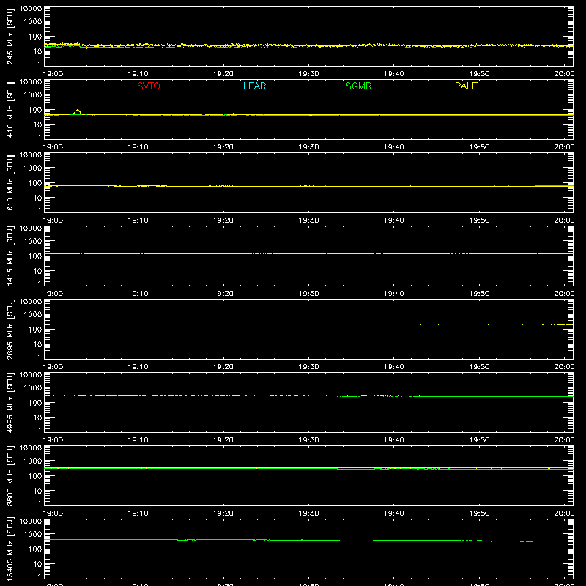
Task: Select the 2695 MHz [SFU] axis title
Action: (10, 329)
